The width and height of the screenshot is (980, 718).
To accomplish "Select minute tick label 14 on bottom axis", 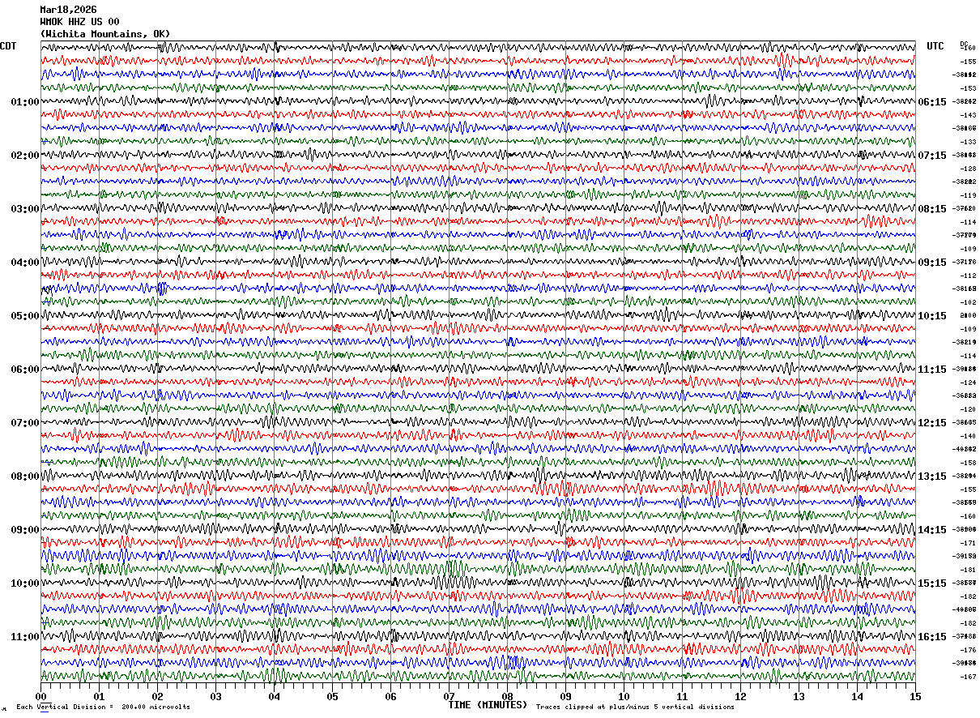I will point(857,696).
